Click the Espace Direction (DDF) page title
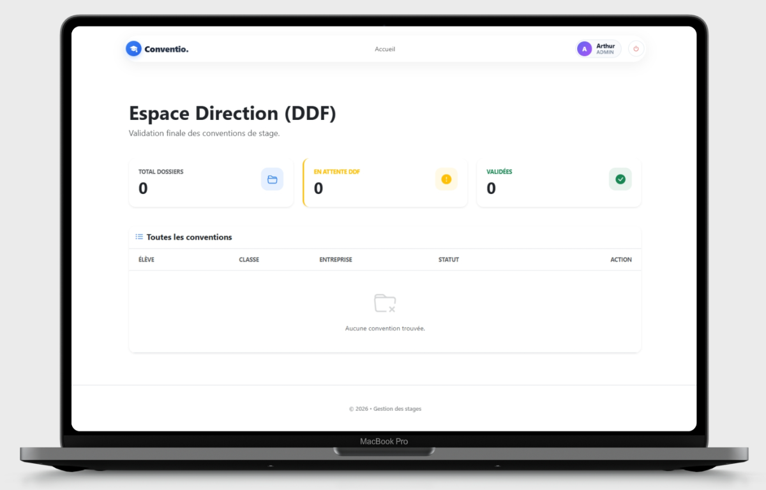This screenshot has width=766, height=490. (232, 114)
